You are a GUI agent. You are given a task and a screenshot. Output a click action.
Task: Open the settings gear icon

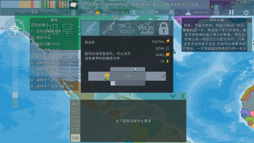pyautogui.click(x=217, y=12)
